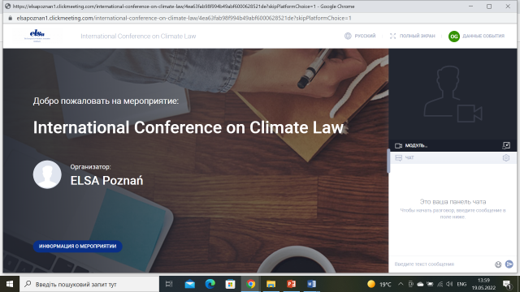This screenshot has width=520, height=292.
Task: Click the Чат panel header icon
Action: (x=398, y=158)
